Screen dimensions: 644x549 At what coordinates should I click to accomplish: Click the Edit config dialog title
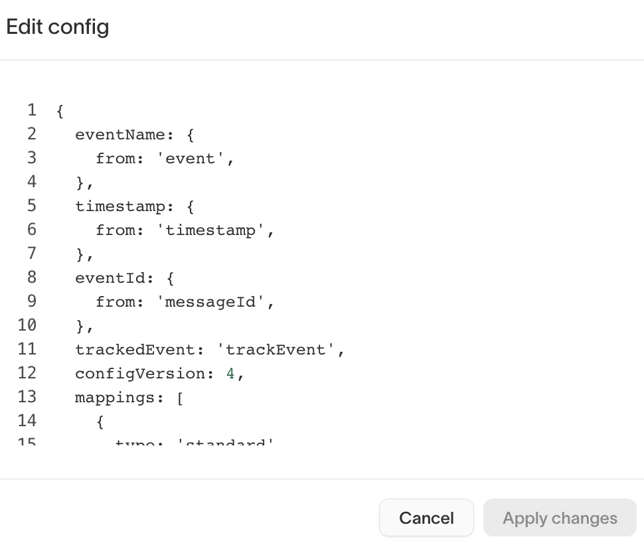tap(57, 27)
